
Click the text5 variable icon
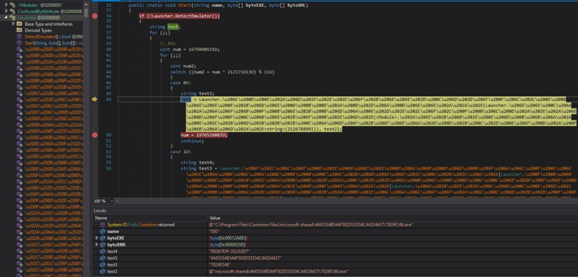pos(103,258)
